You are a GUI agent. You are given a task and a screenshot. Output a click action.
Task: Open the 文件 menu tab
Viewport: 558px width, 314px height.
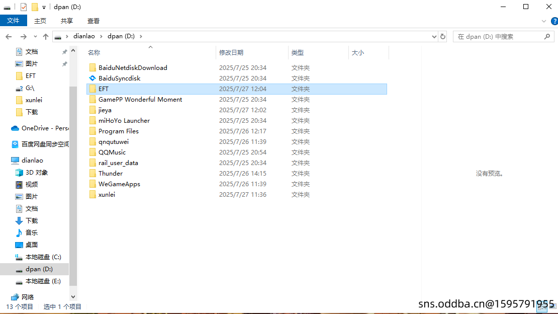pyautogui.click(x=13, y=21)
